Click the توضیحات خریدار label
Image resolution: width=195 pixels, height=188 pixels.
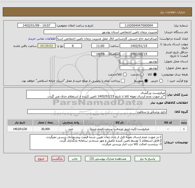click(x=176, y=142)
